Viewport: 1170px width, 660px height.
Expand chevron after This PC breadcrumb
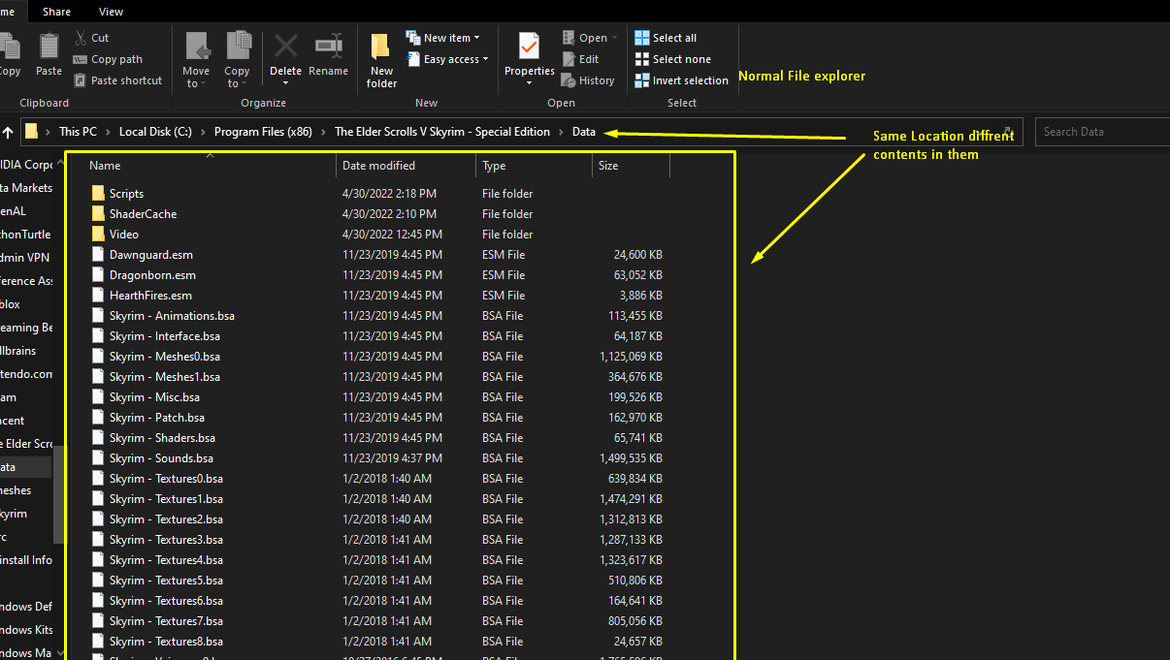108,132
